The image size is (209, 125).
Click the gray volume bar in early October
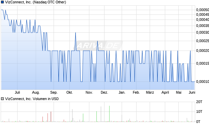[x=72, y=116]
